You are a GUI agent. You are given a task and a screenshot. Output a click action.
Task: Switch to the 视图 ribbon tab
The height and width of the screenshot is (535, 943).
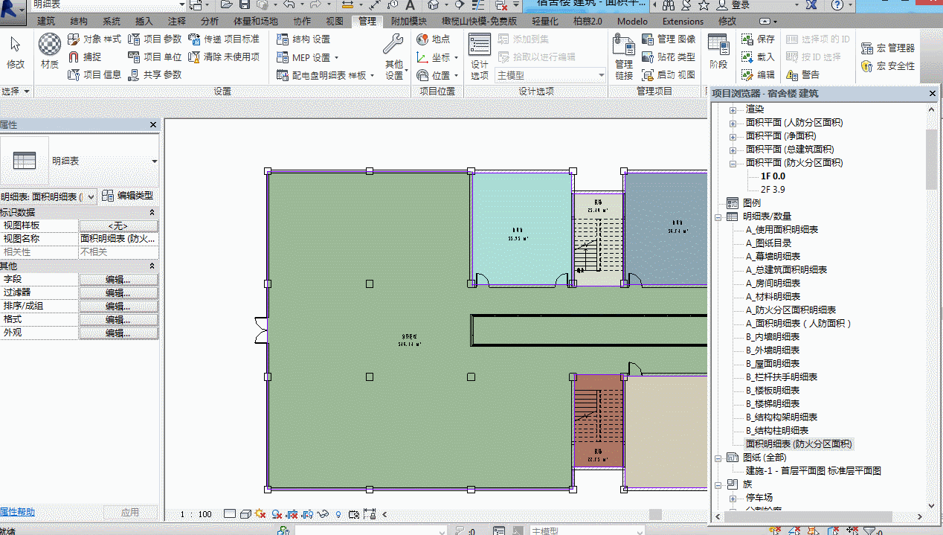pyautogui.click(x=335, y=22)
